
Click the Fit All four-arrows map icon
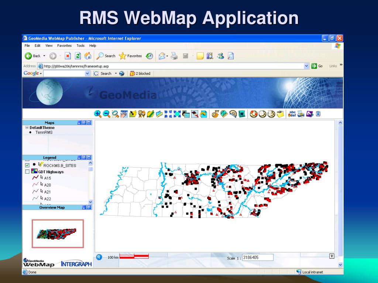[x=168, y=114]
